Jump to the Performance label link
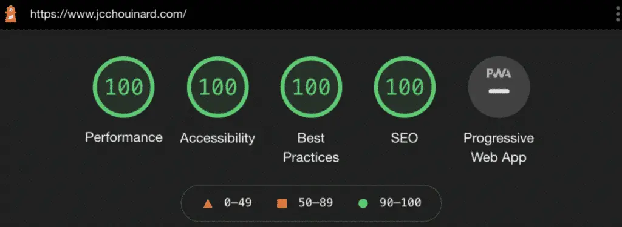The height and width of the screenshot is (227, 622). point(124,137)
